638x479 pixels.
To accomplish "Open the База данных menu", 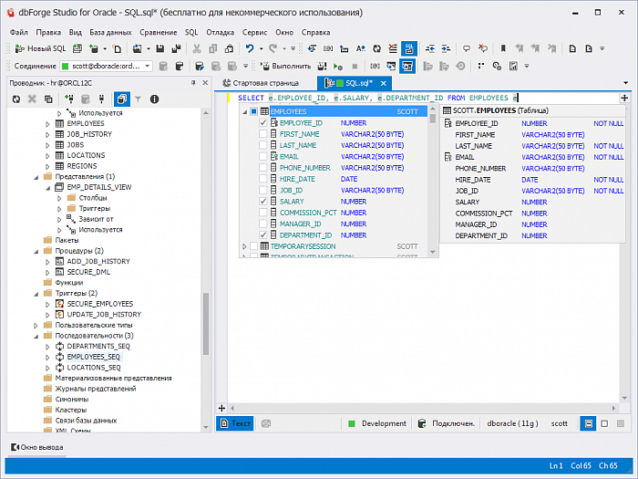I will (110, 32).
